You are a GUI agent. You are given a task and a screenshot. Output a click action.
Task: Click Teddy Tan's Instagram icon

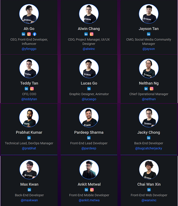(x=32, y=89)
